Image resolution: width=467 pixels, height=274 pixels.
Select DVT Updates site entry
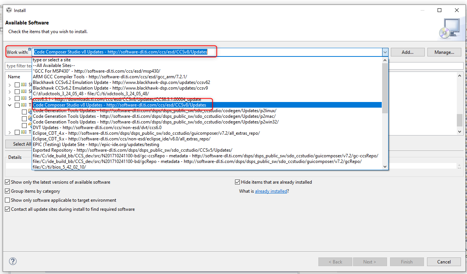[x=207, y=128]
